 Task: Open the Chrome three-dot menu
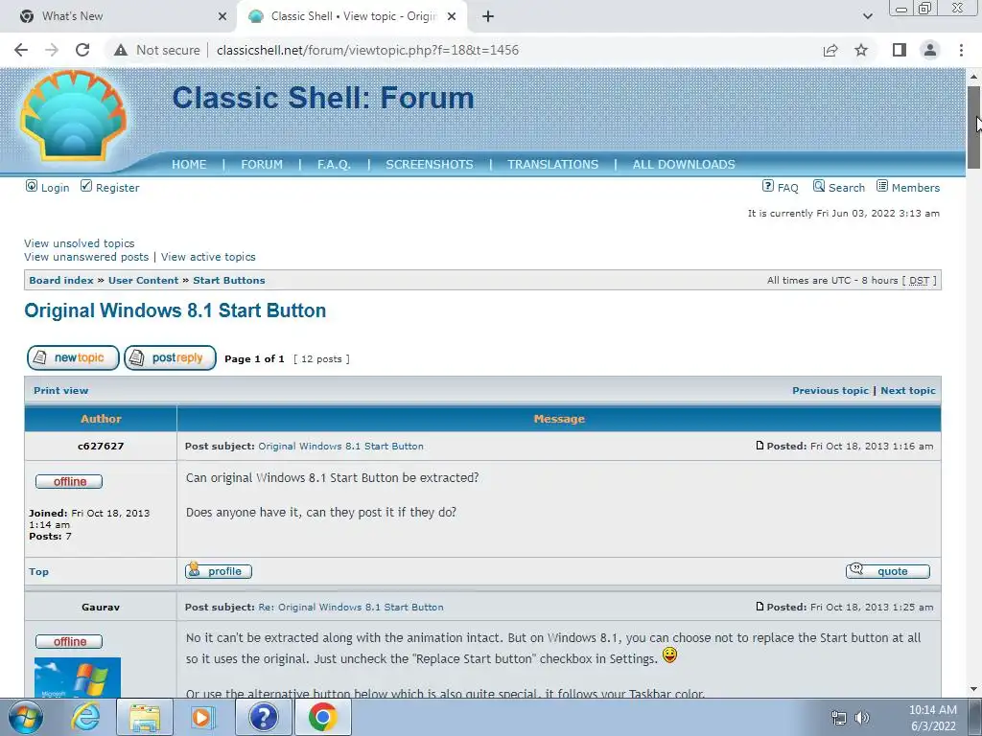click(x=961, y=50)
